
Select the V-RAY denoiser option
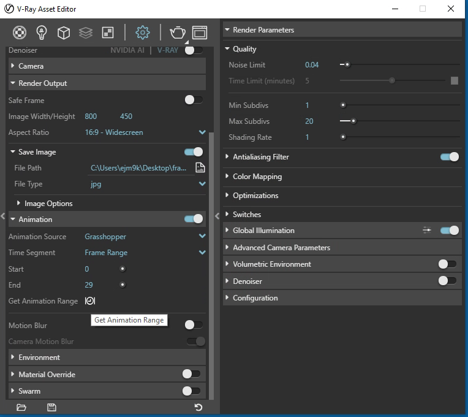(167, 50)
